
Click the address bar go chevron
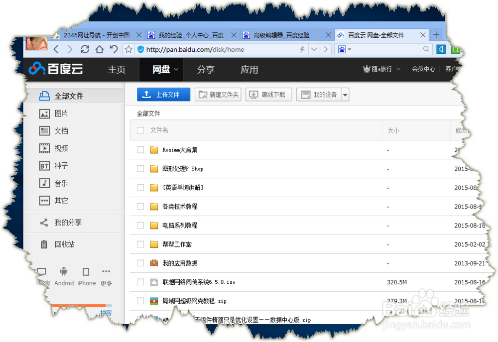point(326,49)
